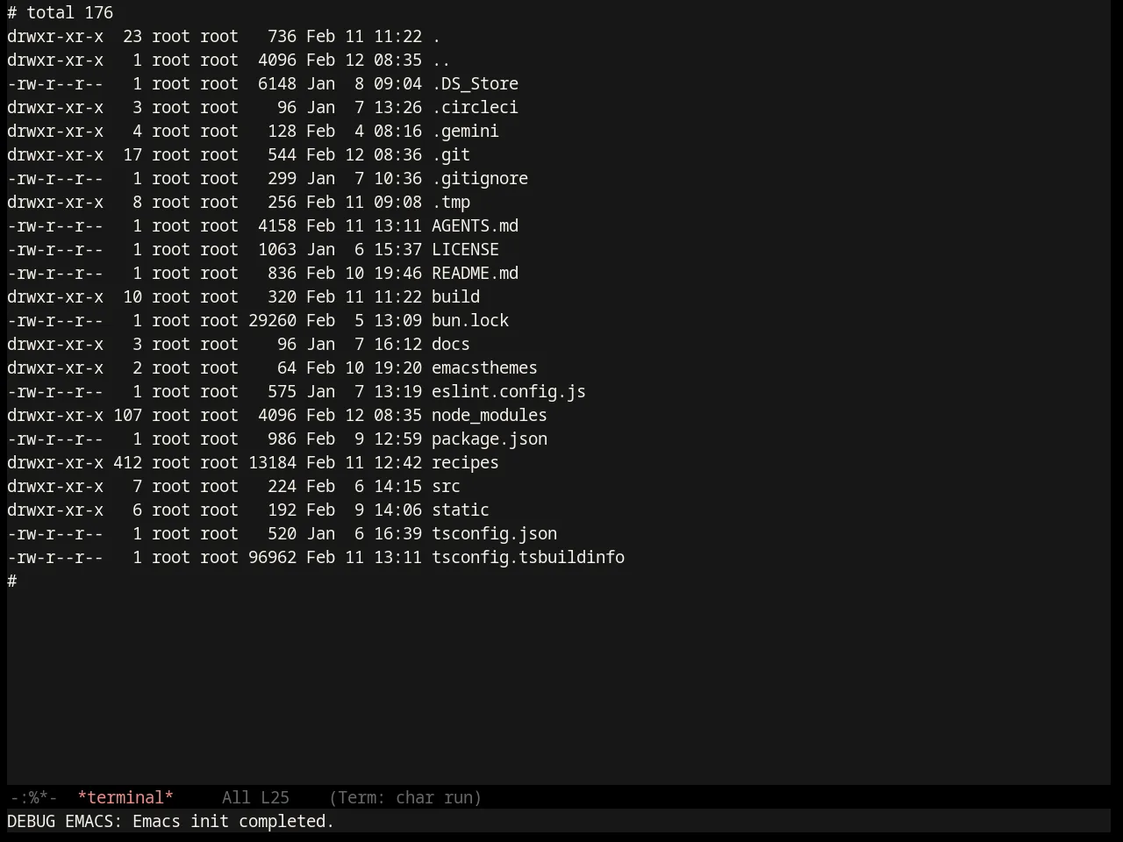1123x842 pixels.
Task: Click the .gemini directory name
Action: click(465, 131)
